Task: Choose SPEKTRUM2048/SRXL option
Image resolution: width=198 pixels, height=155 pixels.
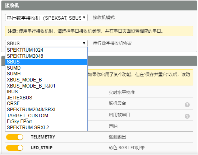Action: (x=46, y=109)
